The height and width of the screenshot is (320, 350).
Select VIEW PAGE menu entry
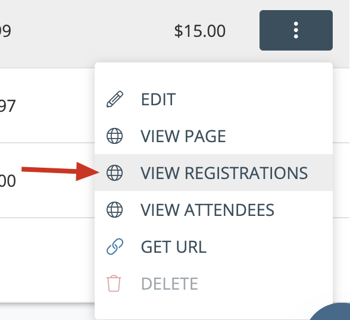[x=214, y=136]
